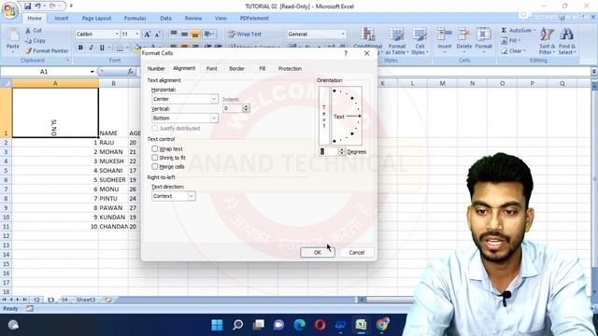Open the Page Layout ribbon tab
This screenshot has width=598, height=336.
pos(96,19)
